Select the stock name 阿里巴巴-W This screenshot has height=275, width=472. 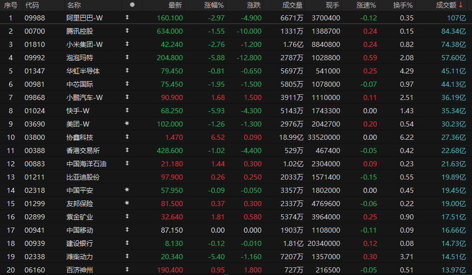pos(85,18)
